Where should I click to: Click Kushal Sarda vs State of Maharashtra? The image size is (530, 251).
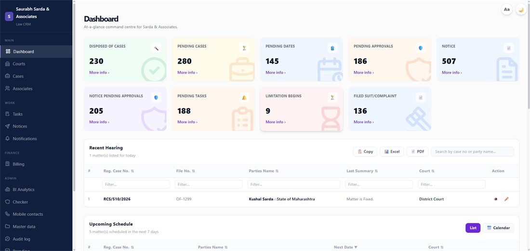(x=282, y=199)
